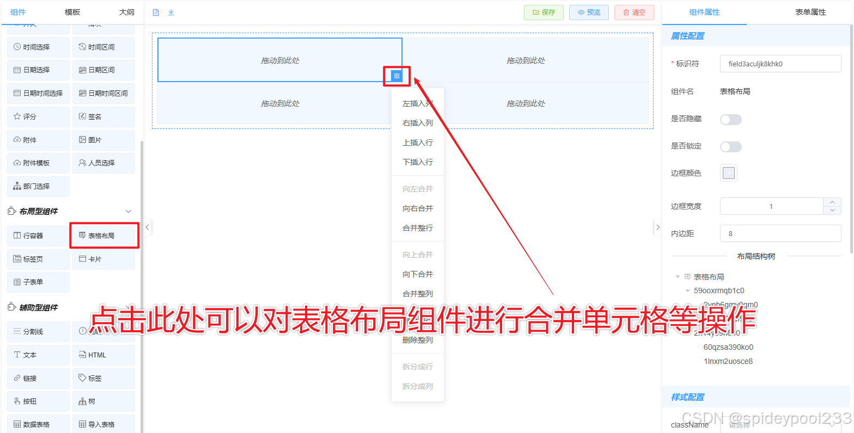Choose 下插入行 from the context menu
Screen dimensions: 854x433
[418, 162]
